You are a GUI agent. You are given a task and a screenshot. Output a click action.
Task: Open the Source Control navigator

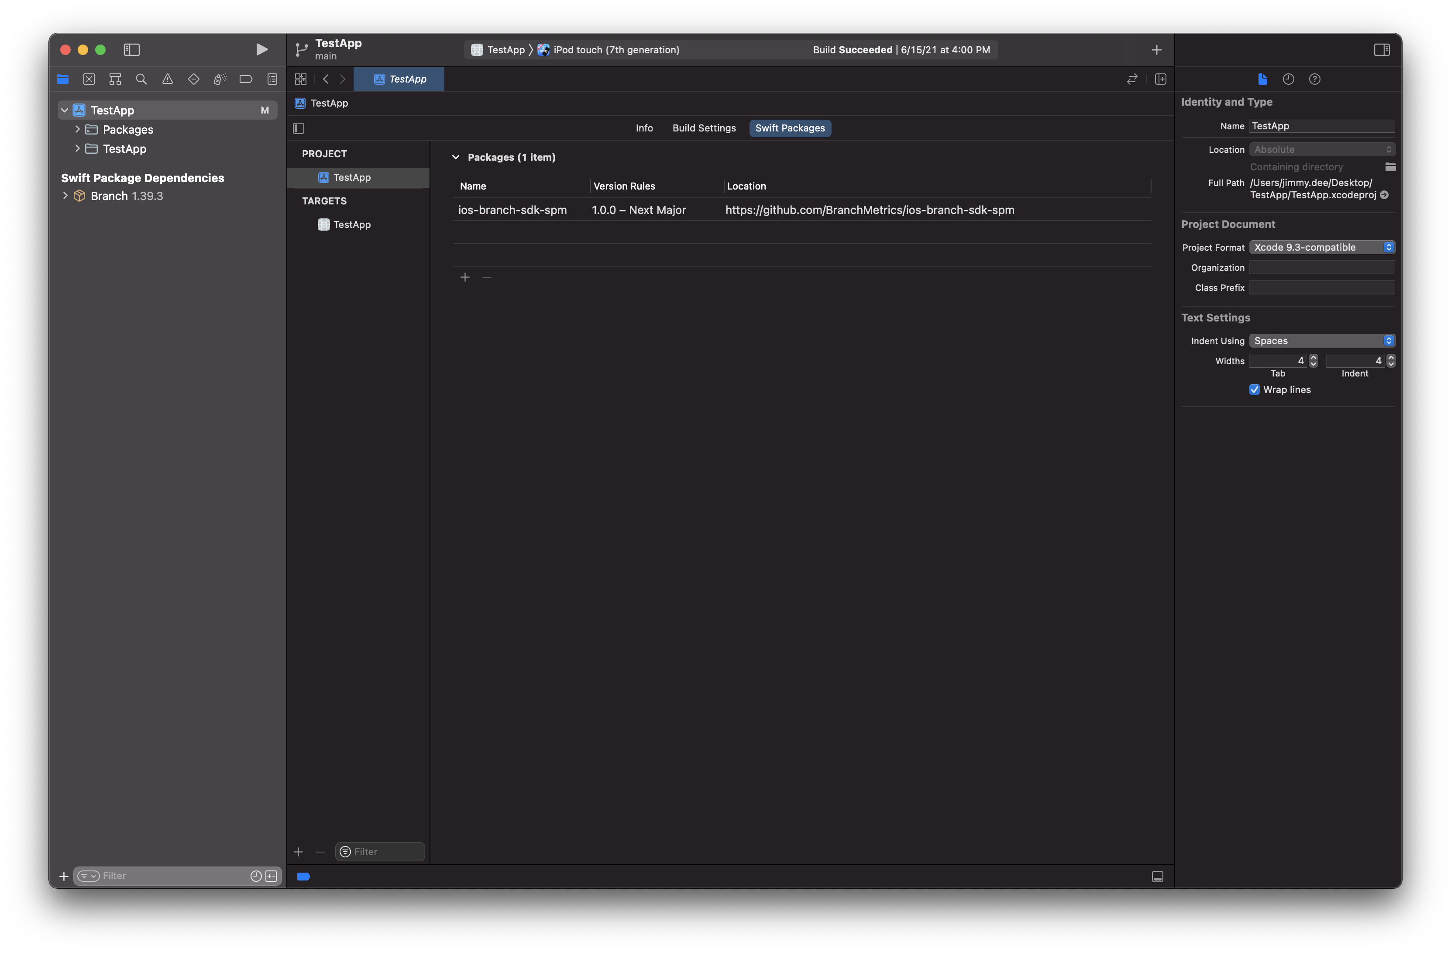89,79
